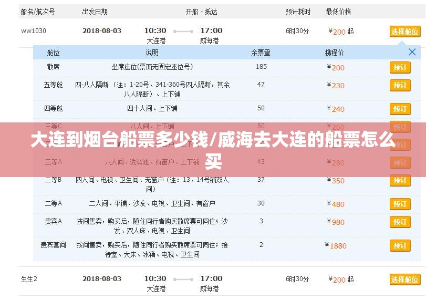Image resolution: width=426 pixels, height=300 pixels.
Task: Click the 携程价 header in cabin panel
Action: point(334,53)
